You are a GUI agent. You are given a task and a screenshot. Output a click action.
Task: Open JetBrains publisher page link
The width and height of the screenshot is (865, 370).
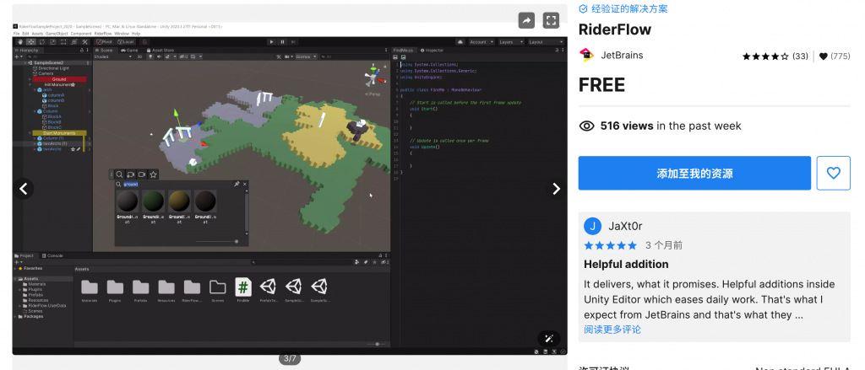[622, 55]
